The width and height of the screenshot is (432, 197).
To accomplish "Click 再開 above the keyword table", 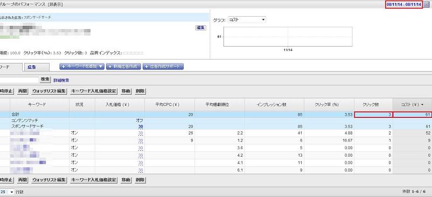I will (x=23, y=91).
